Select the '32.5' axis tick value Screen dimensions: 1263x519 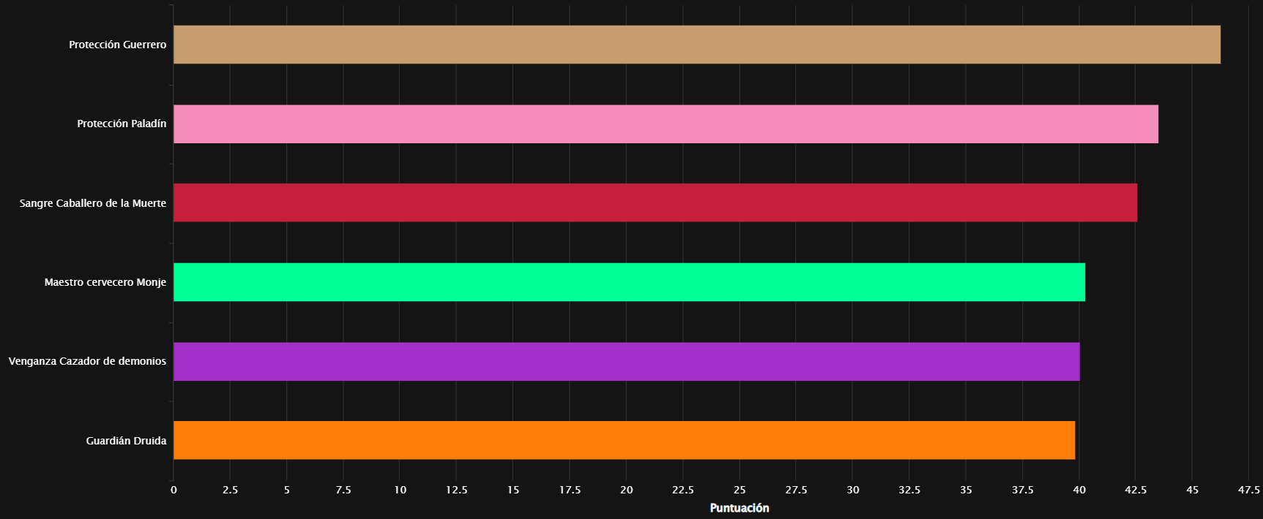tap(909, 490)
